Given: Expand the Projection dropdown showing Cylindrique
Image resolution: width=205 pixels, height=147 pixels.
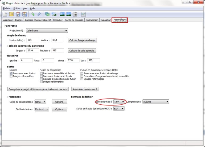Looking at the screenshot, I should click(x=47, y=31).
